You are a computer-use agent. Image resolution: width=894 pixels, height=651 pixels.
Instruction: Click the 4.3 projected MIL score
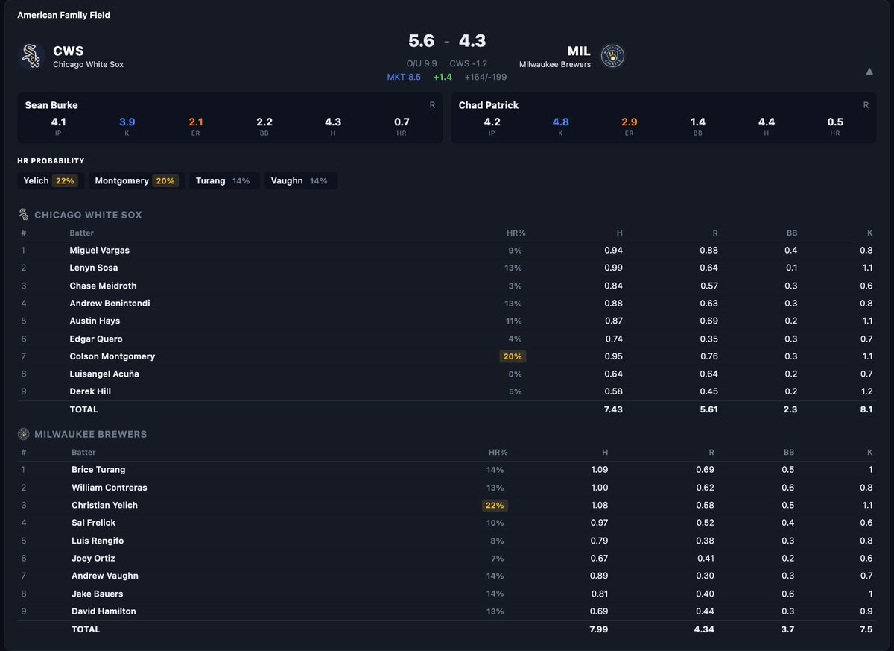click(x=472, y=41)
